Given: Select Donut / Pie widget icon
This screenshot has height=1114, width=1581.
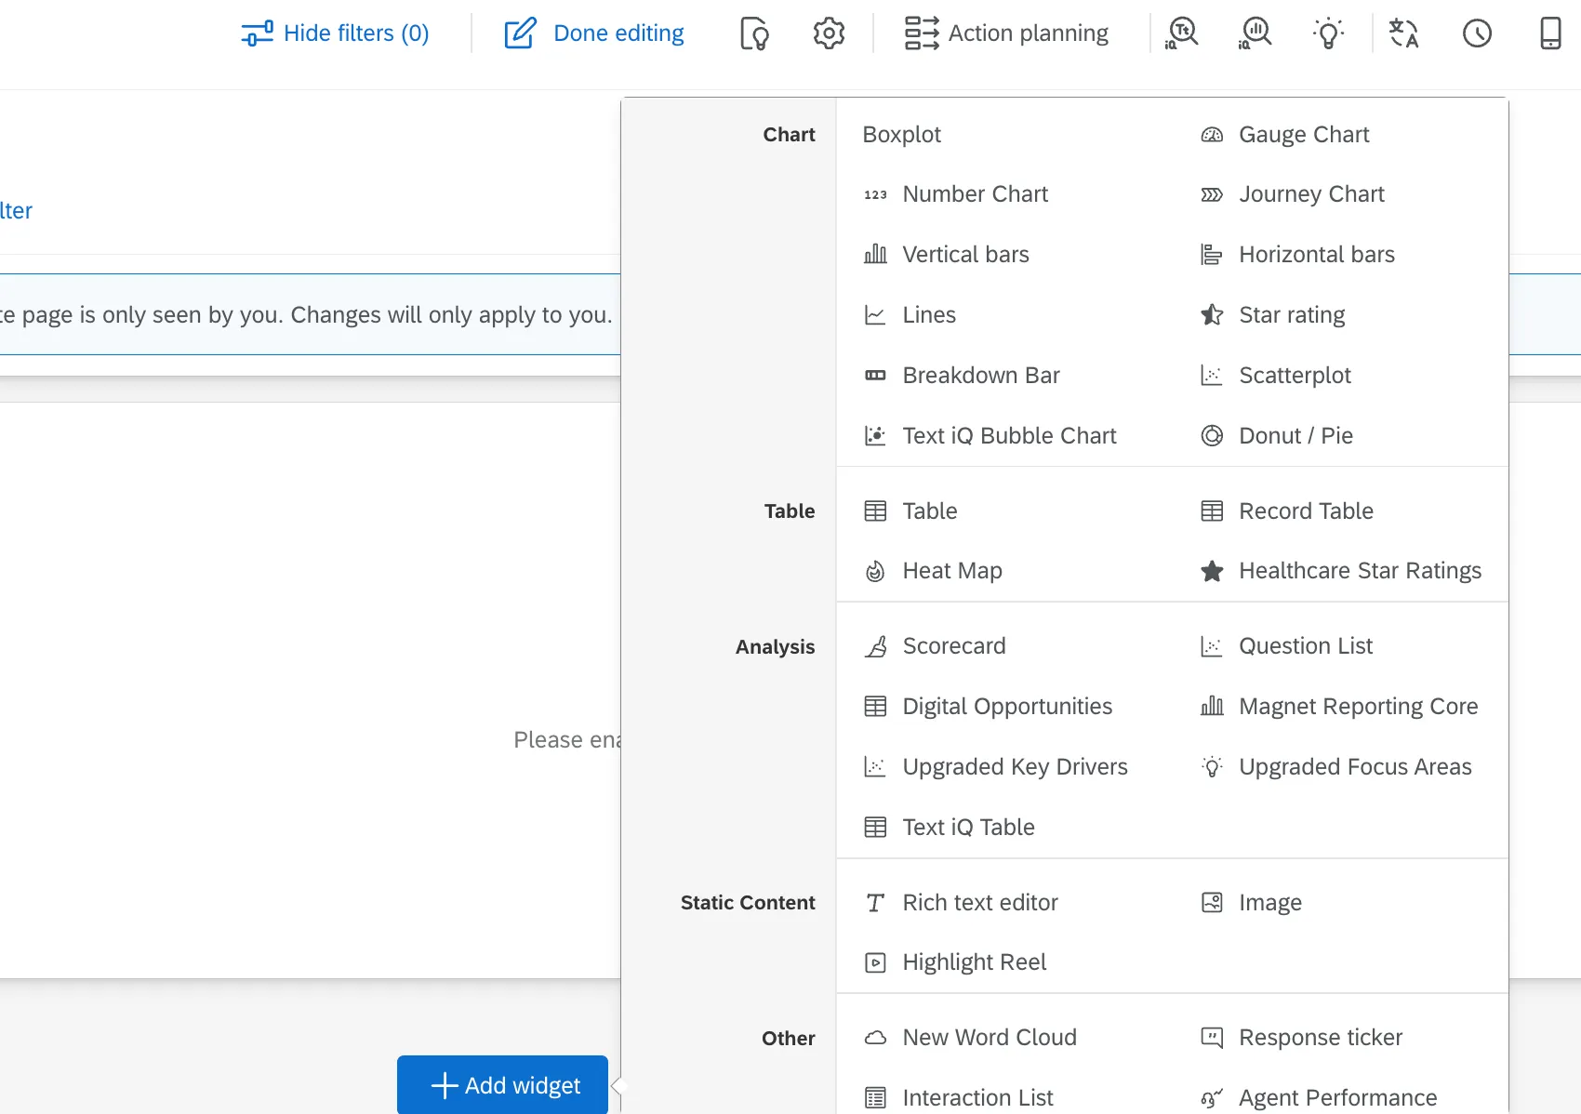Looking at the screenshot, I should click(1212, 435).
